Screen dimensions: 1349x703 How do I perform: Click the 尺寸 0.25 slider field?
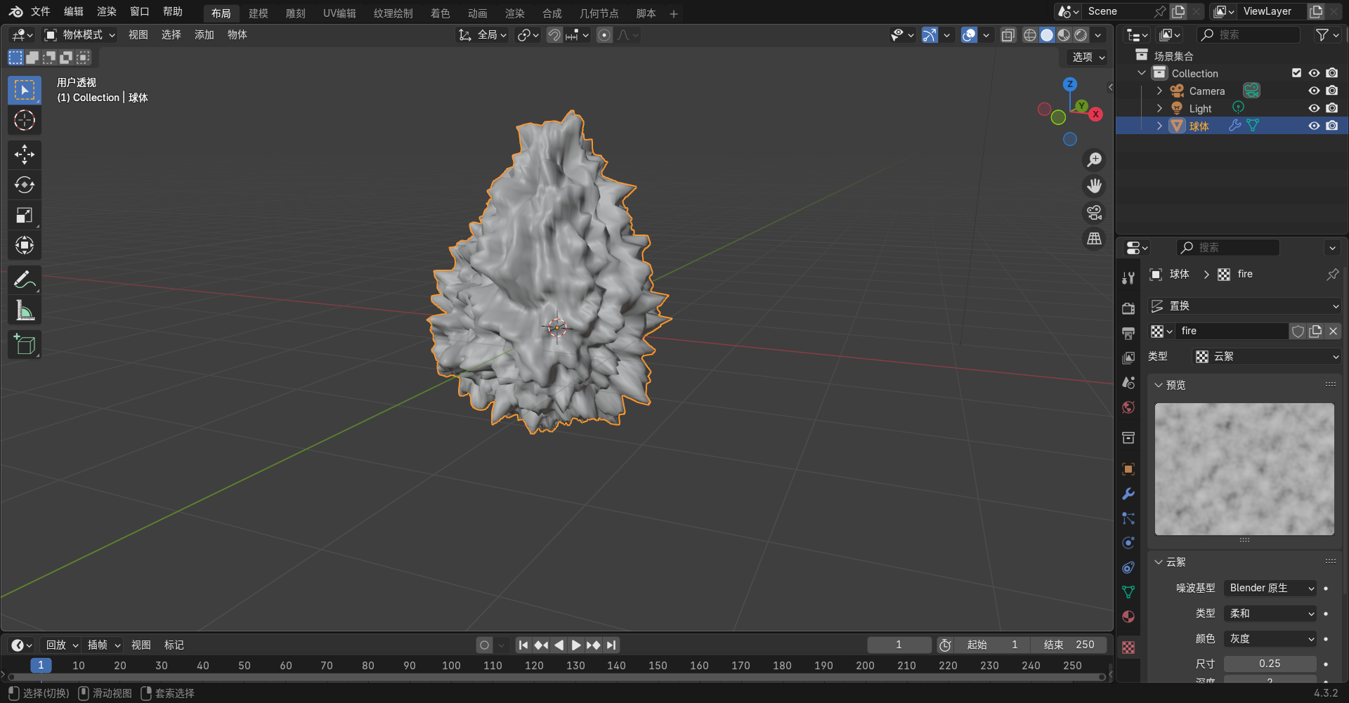[1269, 664]
